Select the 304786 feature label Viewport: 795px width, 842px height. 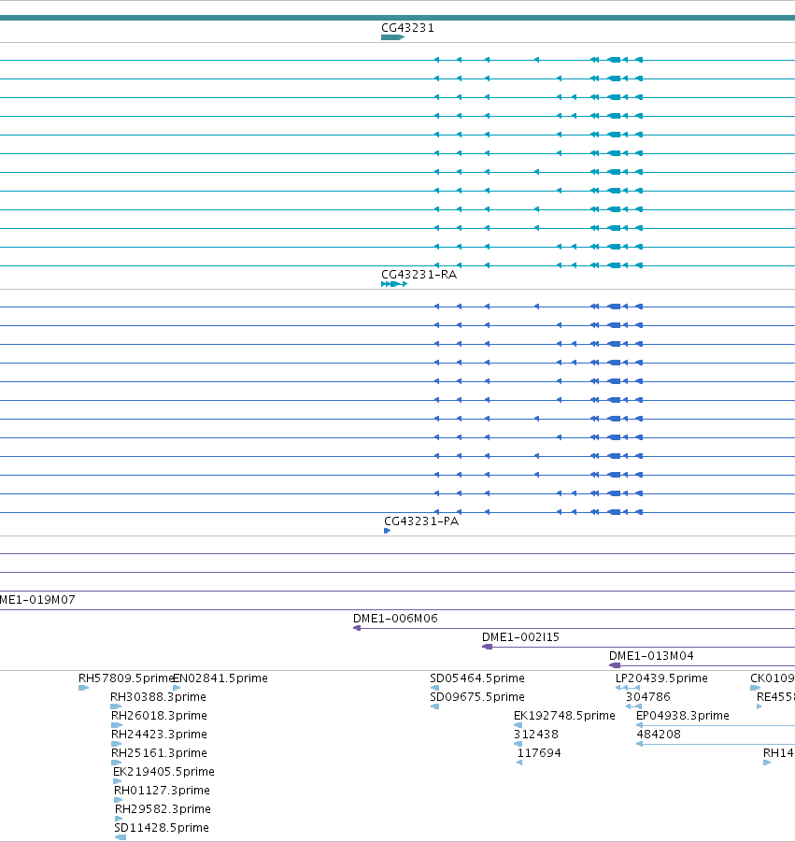(648, 697)
